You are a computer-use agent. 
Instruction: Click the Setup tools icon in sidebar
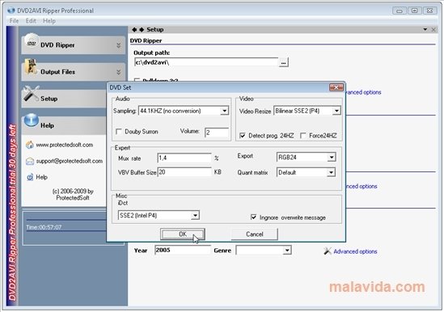31,94
